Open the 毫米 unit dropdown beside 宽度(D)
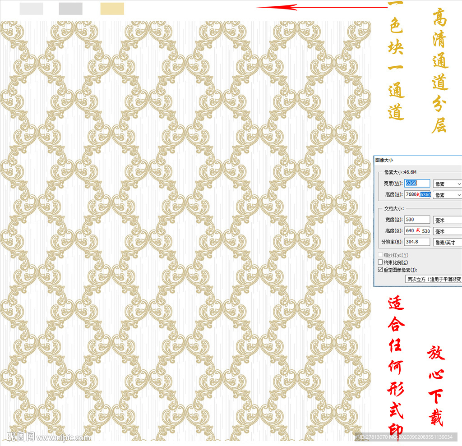This screenshot has width=462, height=446. 447,220
